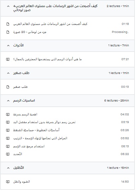The width and height of the screenshot is (136, 192).
Task: Click the video icon beside the 04:02 lecture
Action: 8,114
